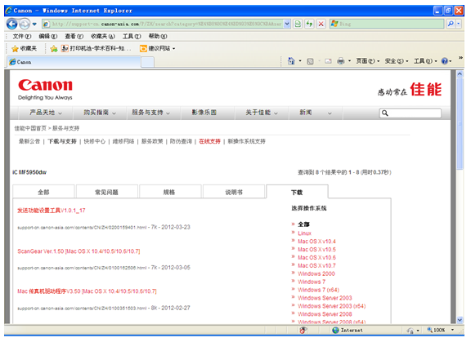The height and width of the screenshot is (342, 471).
Task: Click the address bar URL field
Action: coord(163,24)
